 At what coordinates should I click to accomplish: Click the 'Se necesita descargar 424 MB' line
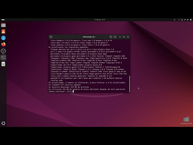coord(69,87)
